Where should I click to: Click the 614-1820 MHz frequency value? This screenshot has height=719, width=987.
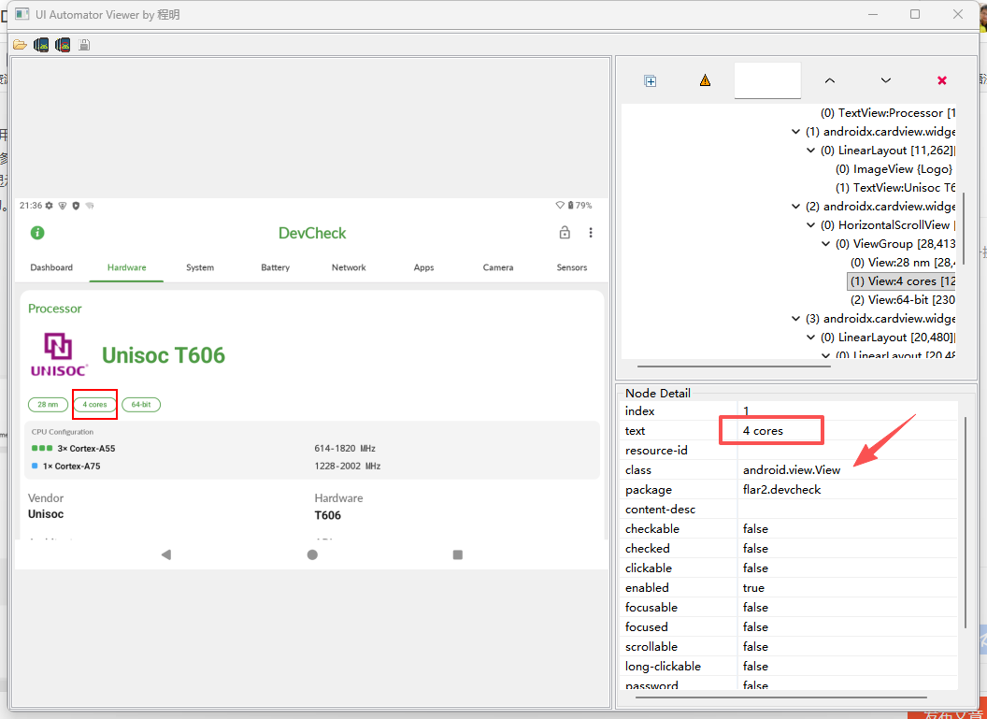[345, 448]
